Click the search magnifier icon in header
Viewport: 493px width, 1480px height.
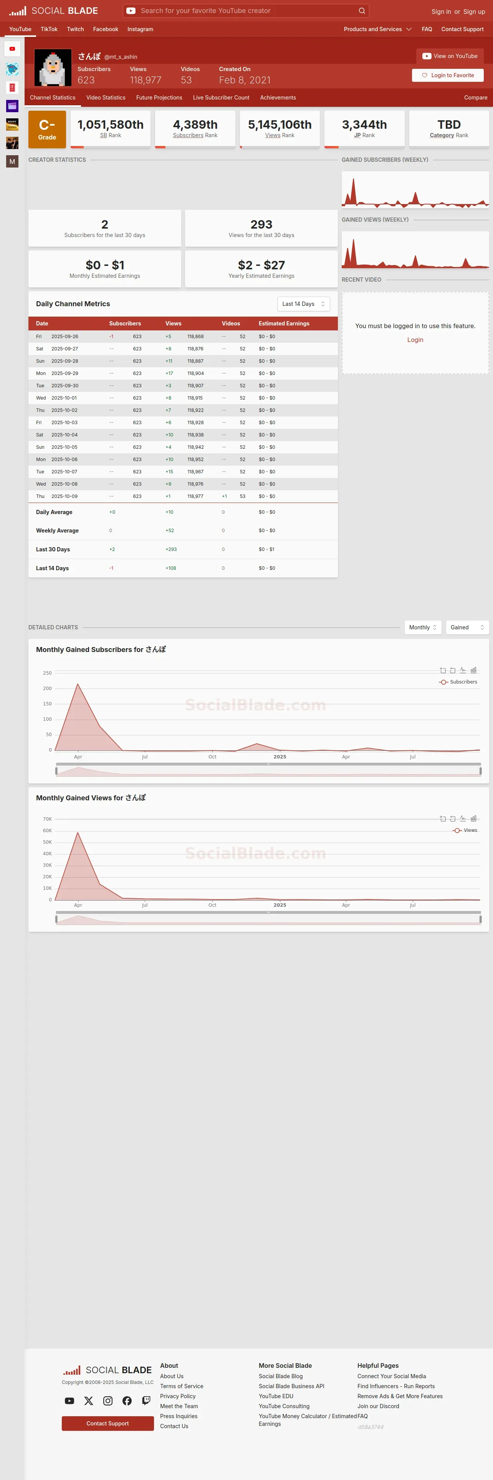tap(362, 11)
